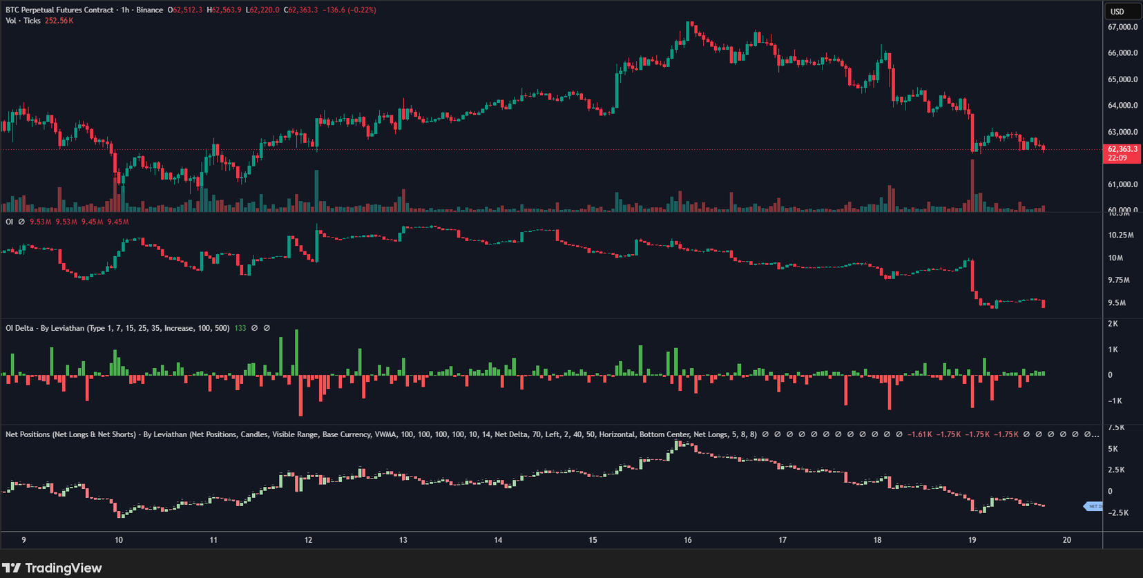Click the NET D line label tag
The height and width of the screenshot is (578, 1143).
pyautogui.click(x=1093, y=506)
